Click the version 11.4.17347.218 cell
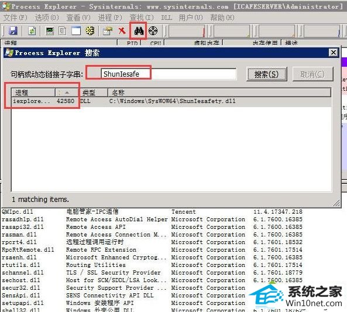Viewport: 347px width, 312px height. click(278, 212)
